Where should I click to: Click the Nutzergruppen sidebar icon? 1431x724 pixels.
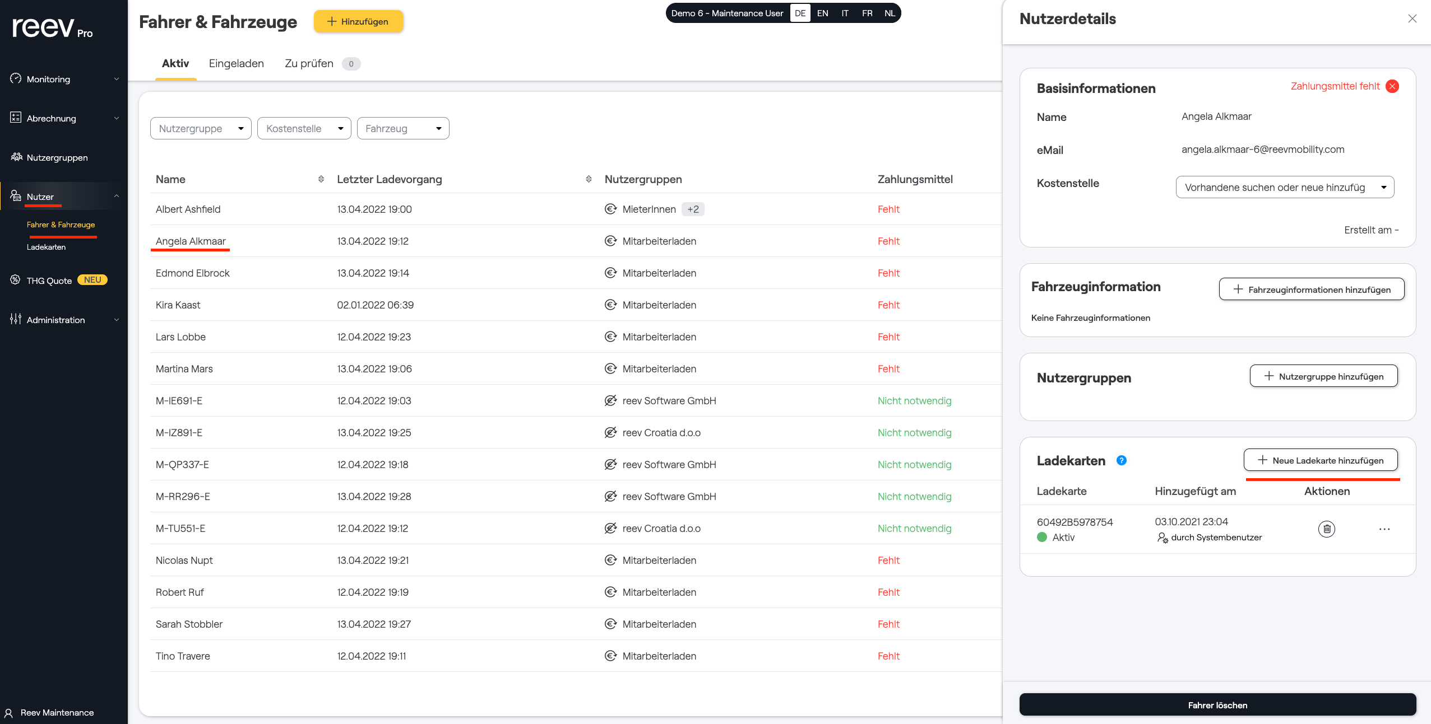pos(16,157)
